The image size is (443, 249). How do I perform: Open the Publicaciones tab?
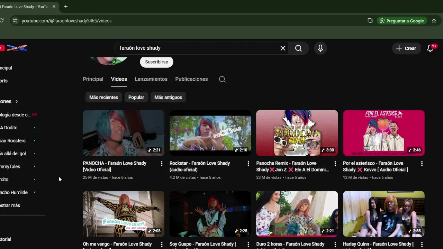(191, 79)
